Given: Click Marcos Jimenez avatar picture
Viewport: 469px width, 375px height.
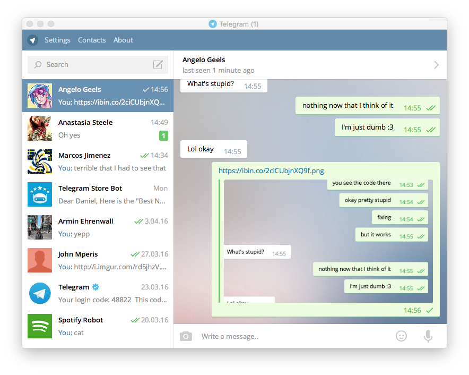Looking at the screenshot, I should coord(40,162).
